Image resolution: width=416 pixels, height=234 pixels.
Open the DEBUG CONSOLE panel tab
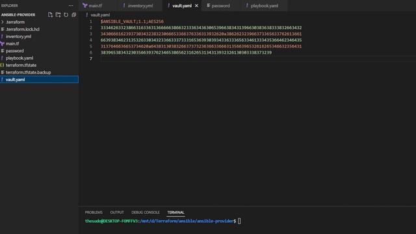(146, 213)
